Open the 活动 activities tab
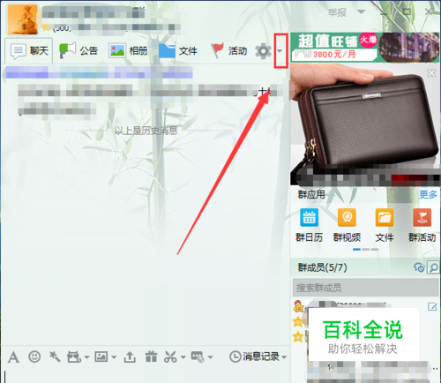The image size is (441, 383). [x=229, y=50]
